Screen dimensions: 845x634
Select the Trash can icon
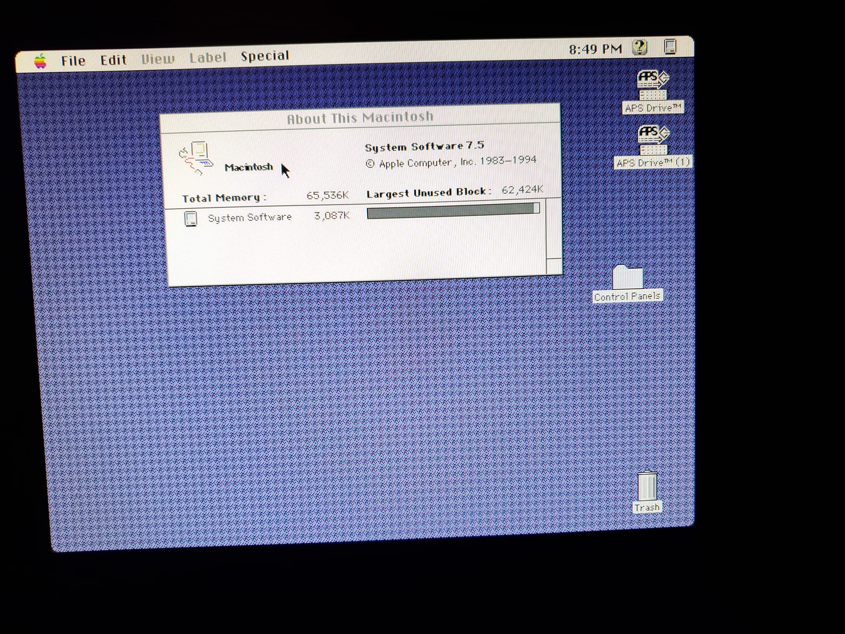[647, 486]
